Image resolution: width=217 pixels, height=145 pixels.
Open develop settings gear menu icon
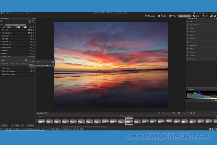[33, 21]
